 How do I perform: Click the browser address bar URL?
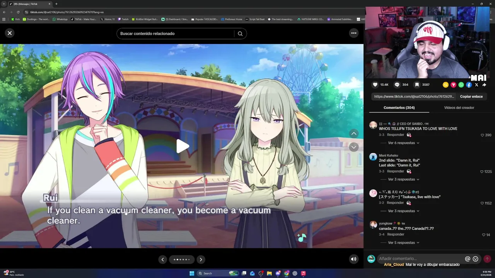click(x=67, y=12)
